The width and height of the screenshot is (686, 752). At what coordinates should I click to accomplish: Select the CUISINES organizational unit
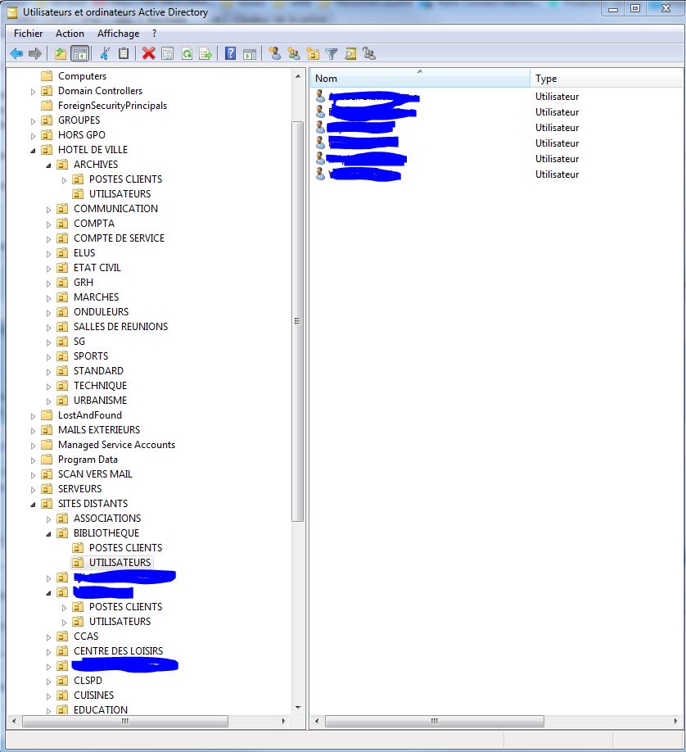93,695
